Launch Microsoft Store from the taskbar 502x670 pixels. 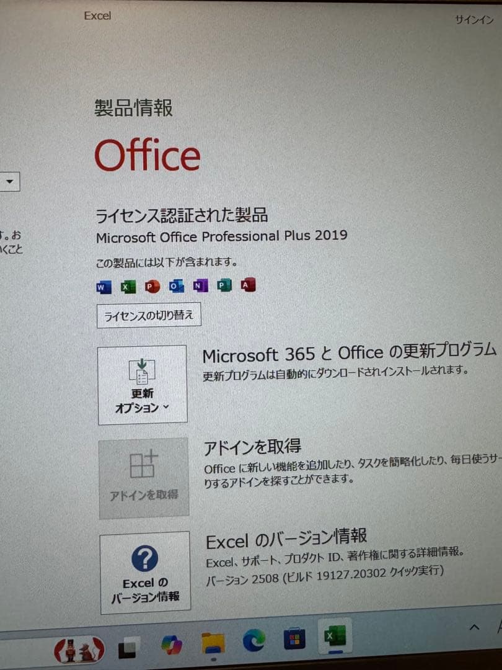click(294, 638)
